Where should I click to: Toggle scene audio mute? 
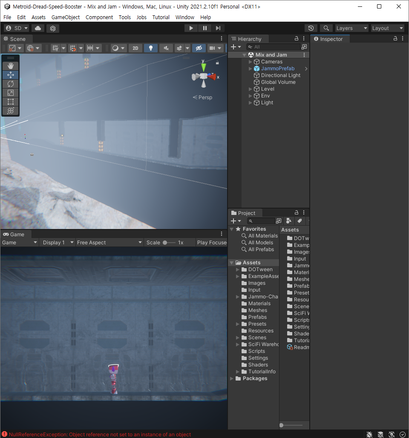coord(166,48)
